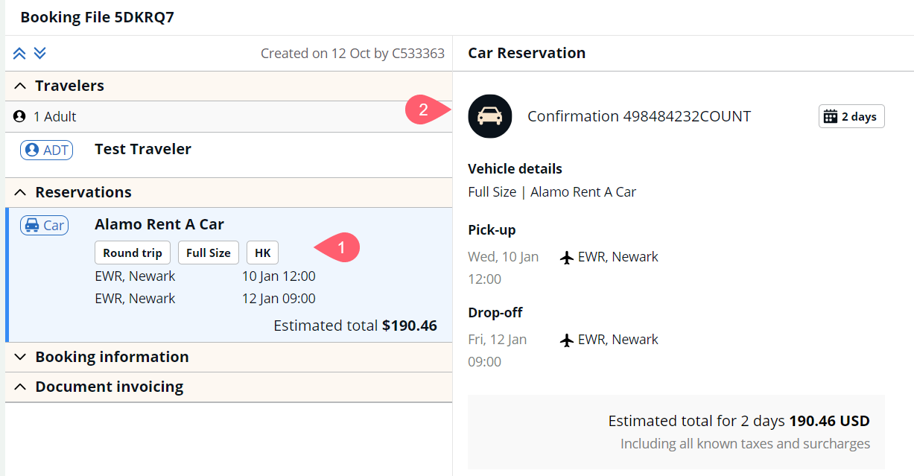The height and width of the screenshot is (476, 914).
Task: Click the Full Size tag
Action: pyautogui.click(x=209, y=253)
